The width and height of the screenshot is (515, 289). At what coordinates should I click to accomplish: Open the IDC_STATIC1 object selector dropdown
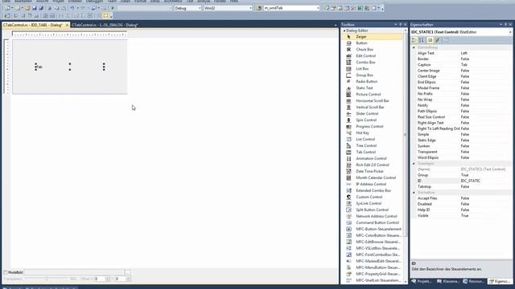coord(510,32)
